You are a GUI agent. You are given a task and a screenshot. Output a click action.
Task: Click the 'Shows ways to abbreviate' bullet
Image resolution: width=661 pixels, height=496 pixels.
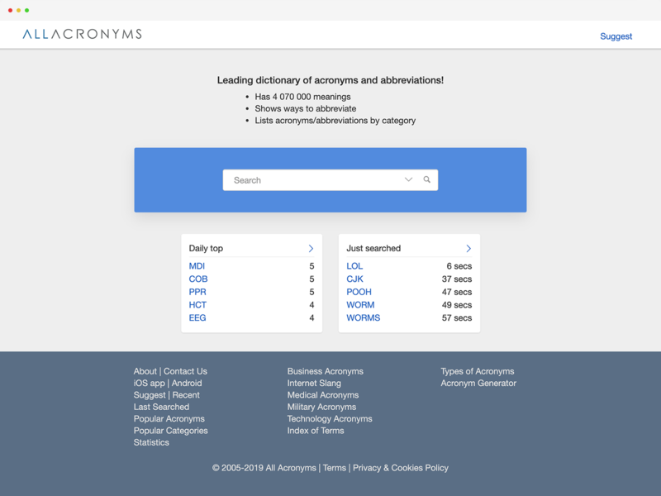[x=306, y=109]
